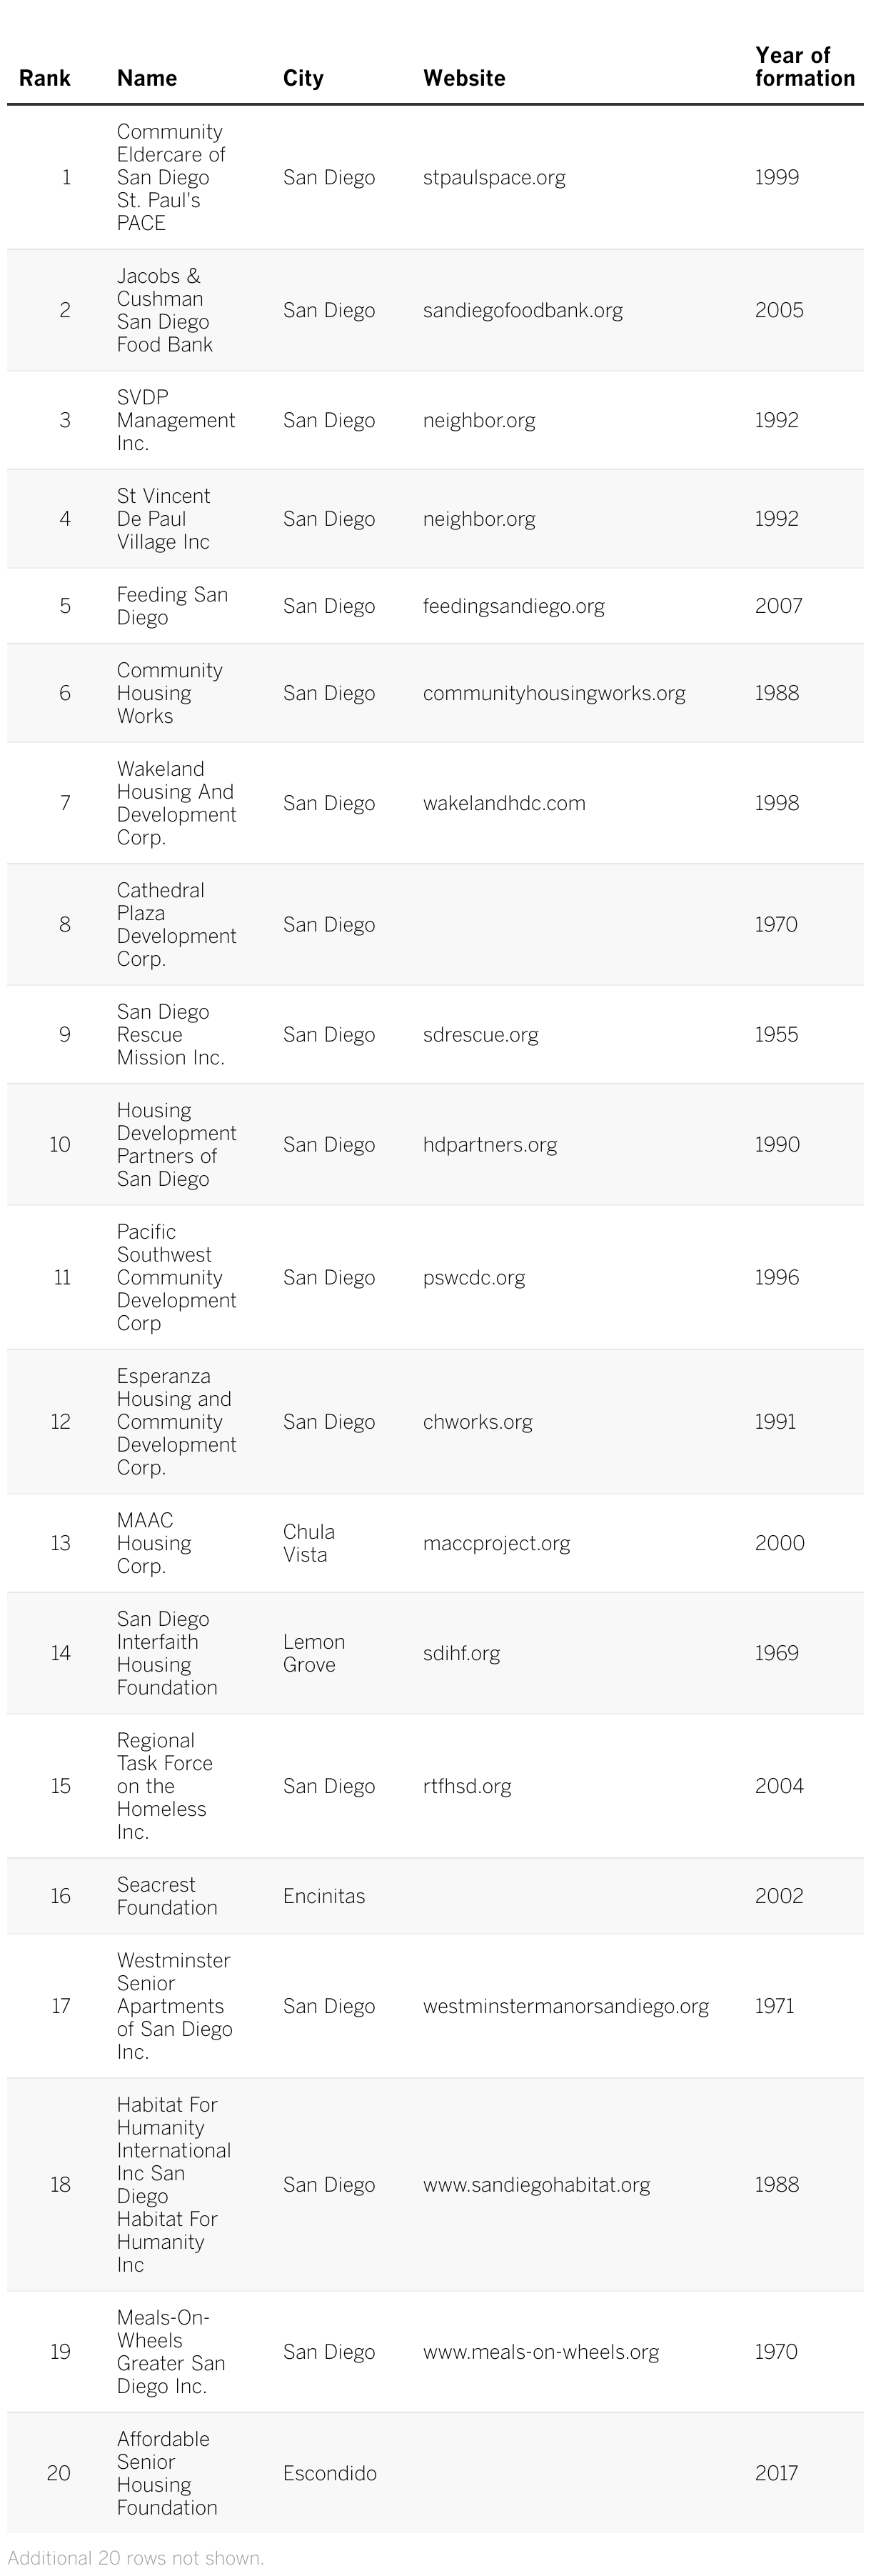Open the sandiegofoodbank.org link
This screenshot has width=871, height=2576.
(523, 310)
